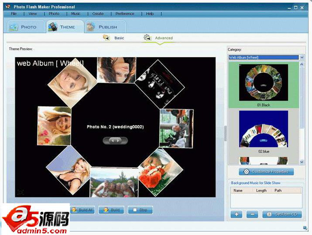Click the wedding group photo at wheel bottom
Image resolution: width=312 pixels, height=235 pixels.
point(114,182)
